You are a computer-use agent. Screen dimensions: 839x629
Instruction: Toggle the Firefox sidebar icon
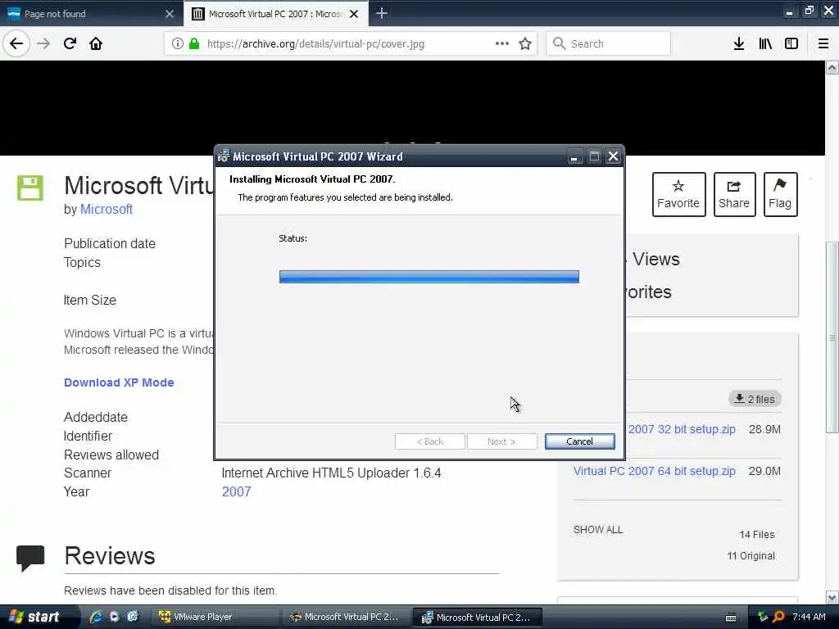[x=791, y=43]
